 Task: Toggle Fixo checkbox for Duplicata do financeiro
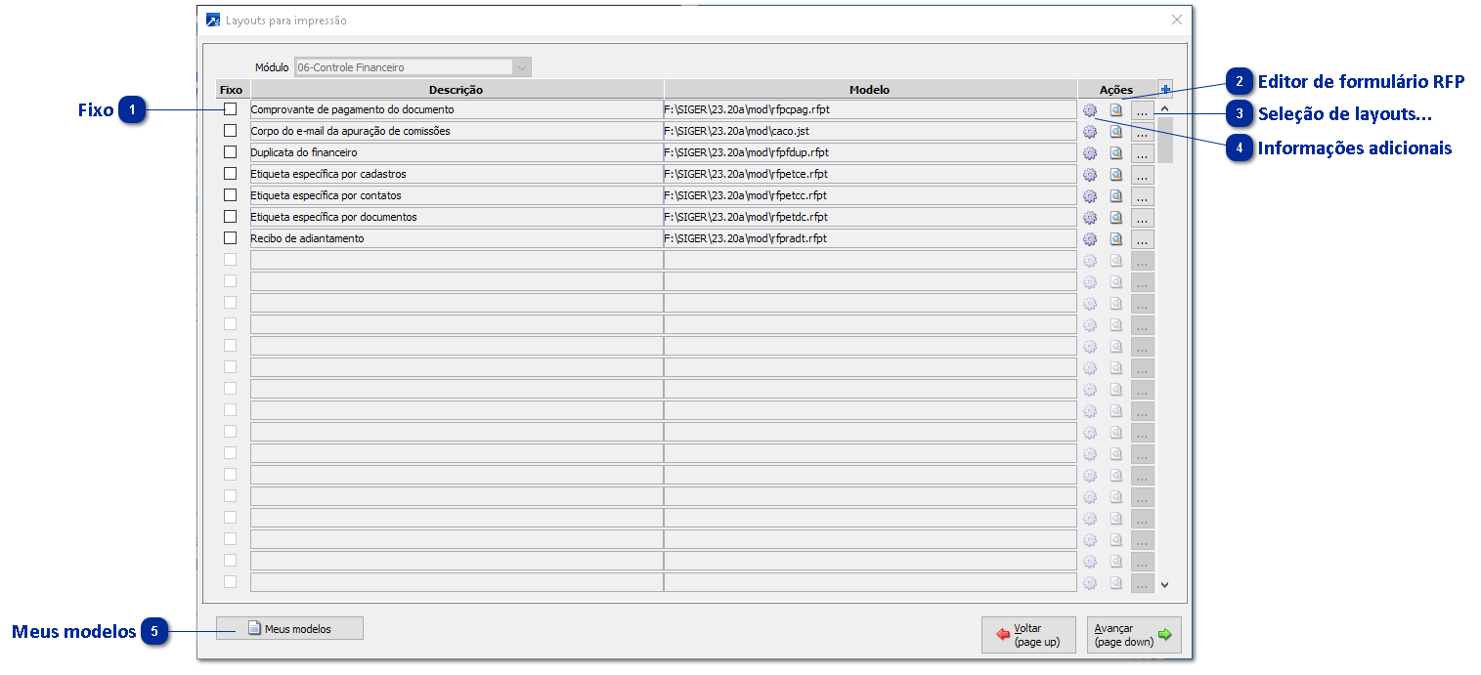[231, 151]
